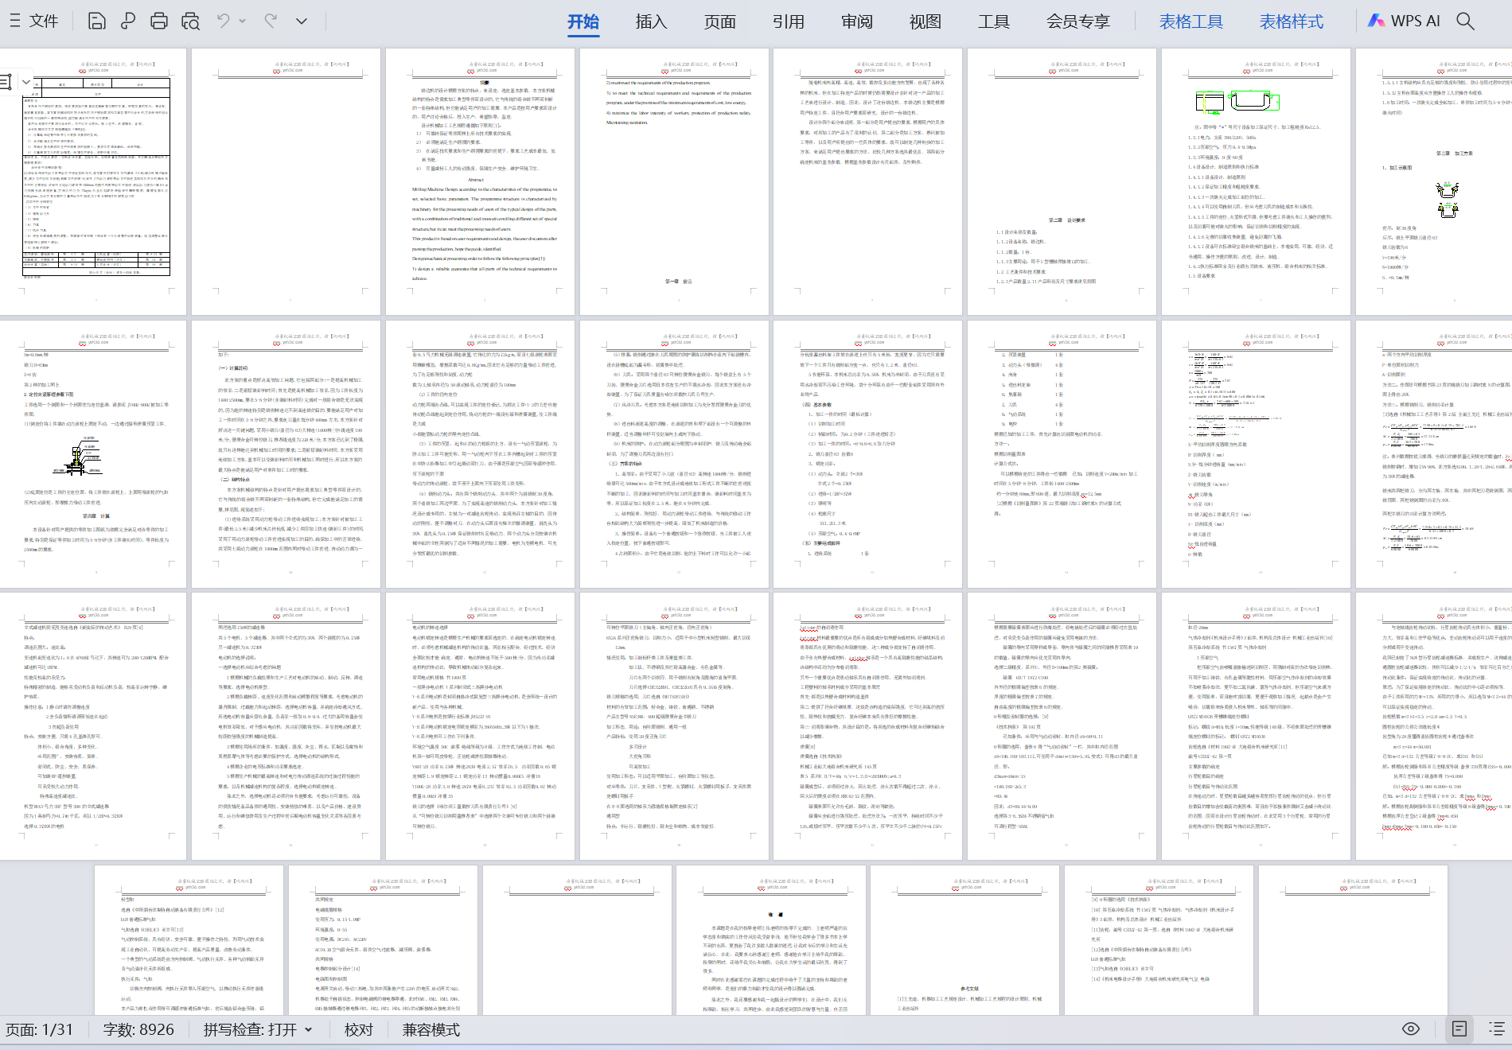This screenshot has width=1512, height=1050.
Task: Launch WPS AI assistant
Action: [1404, 21]
